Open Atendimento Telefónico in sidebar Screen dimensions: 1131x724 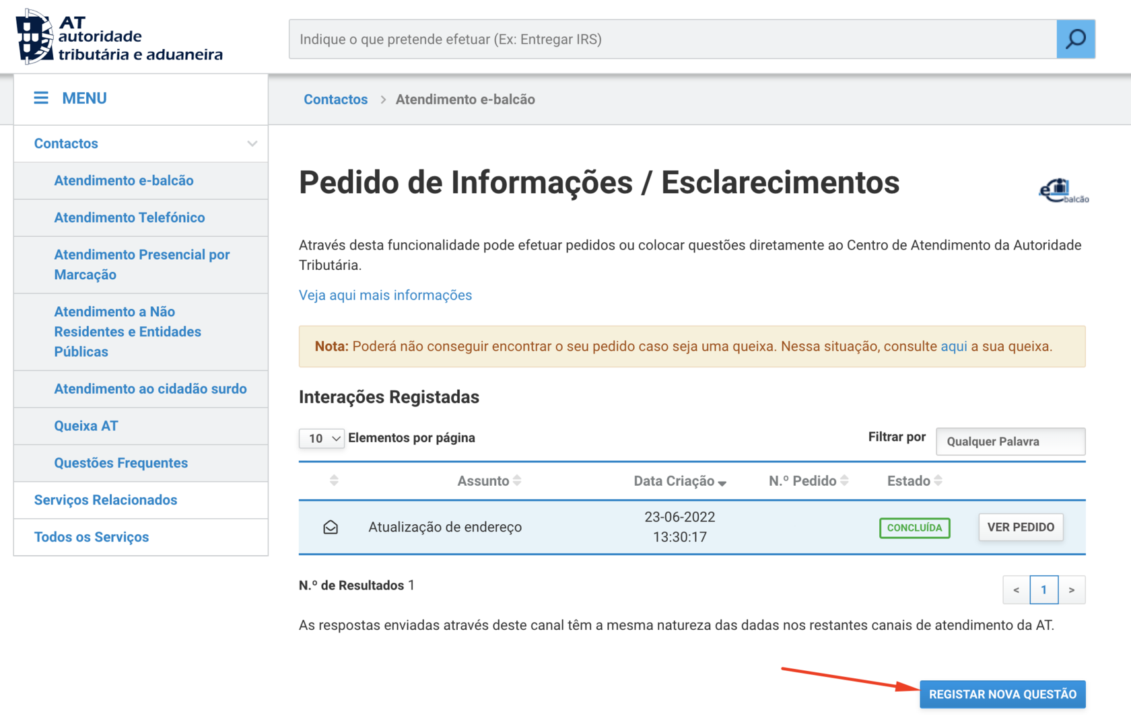[129, 217]
